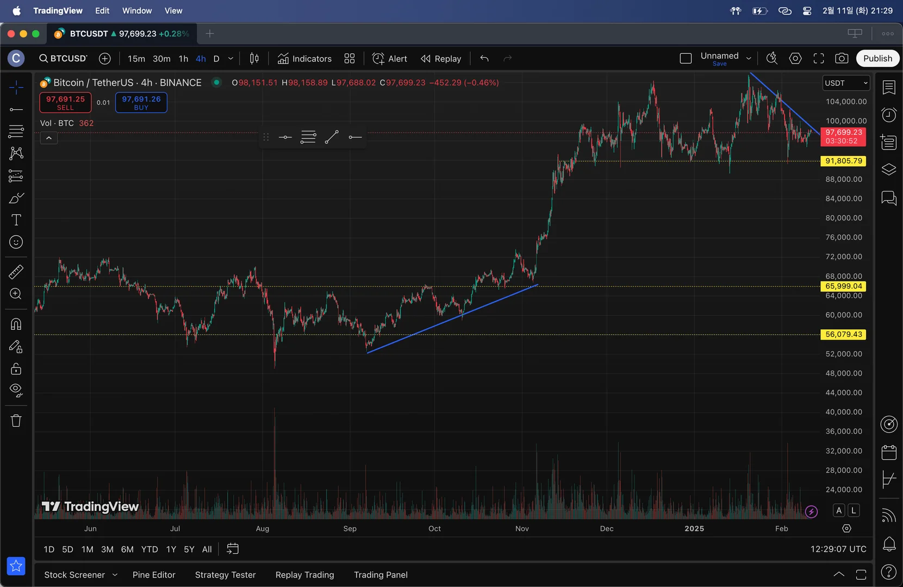Open the go to date calendar

[233, 549]
